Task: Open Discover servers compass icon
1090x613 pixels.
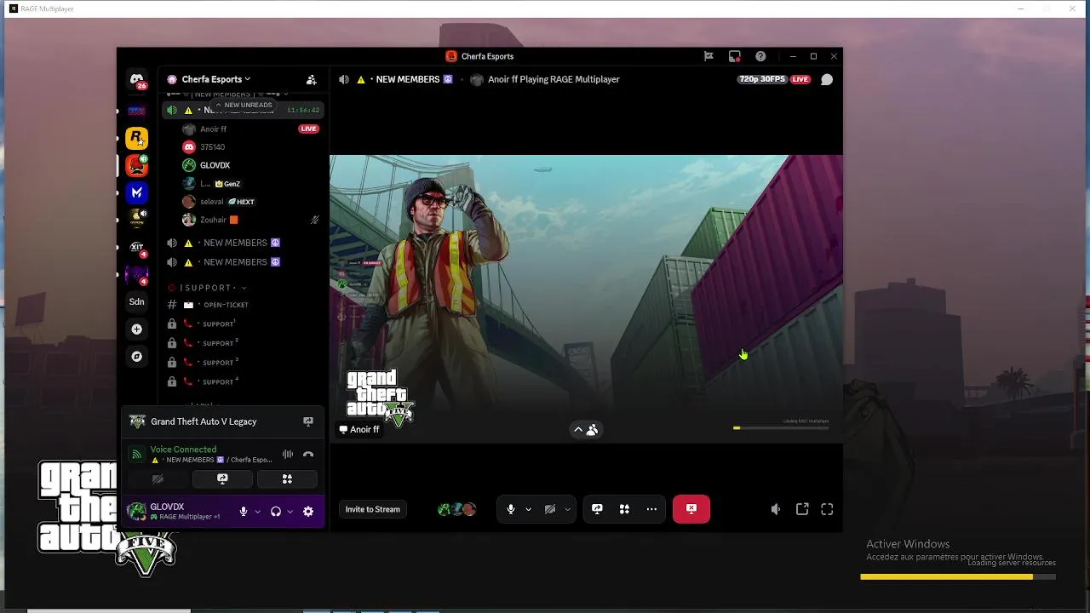Action: click(136, 357)
